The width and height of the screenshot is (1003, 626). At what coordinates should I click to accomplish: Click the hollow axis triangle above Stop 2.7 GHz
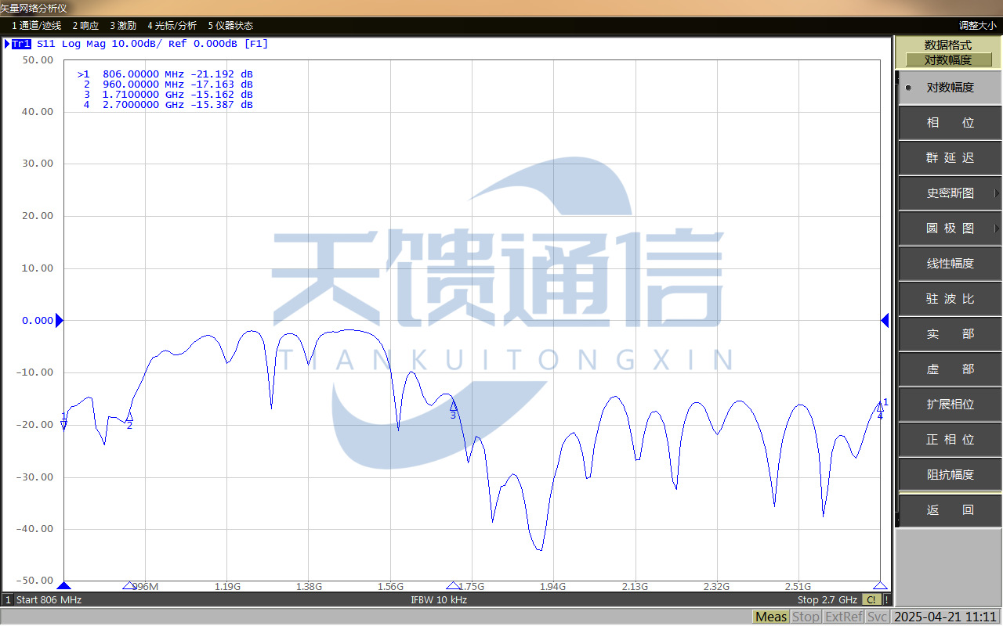[x=880, y=585]
